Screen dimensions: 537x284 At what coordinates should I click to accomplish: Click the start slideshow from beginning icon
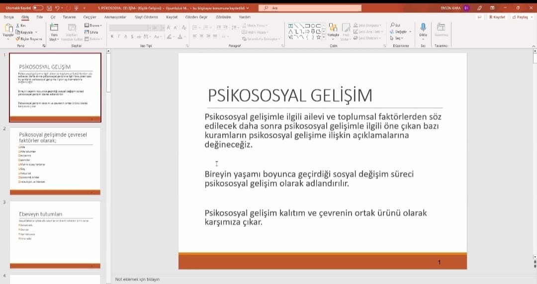[76, 7]
